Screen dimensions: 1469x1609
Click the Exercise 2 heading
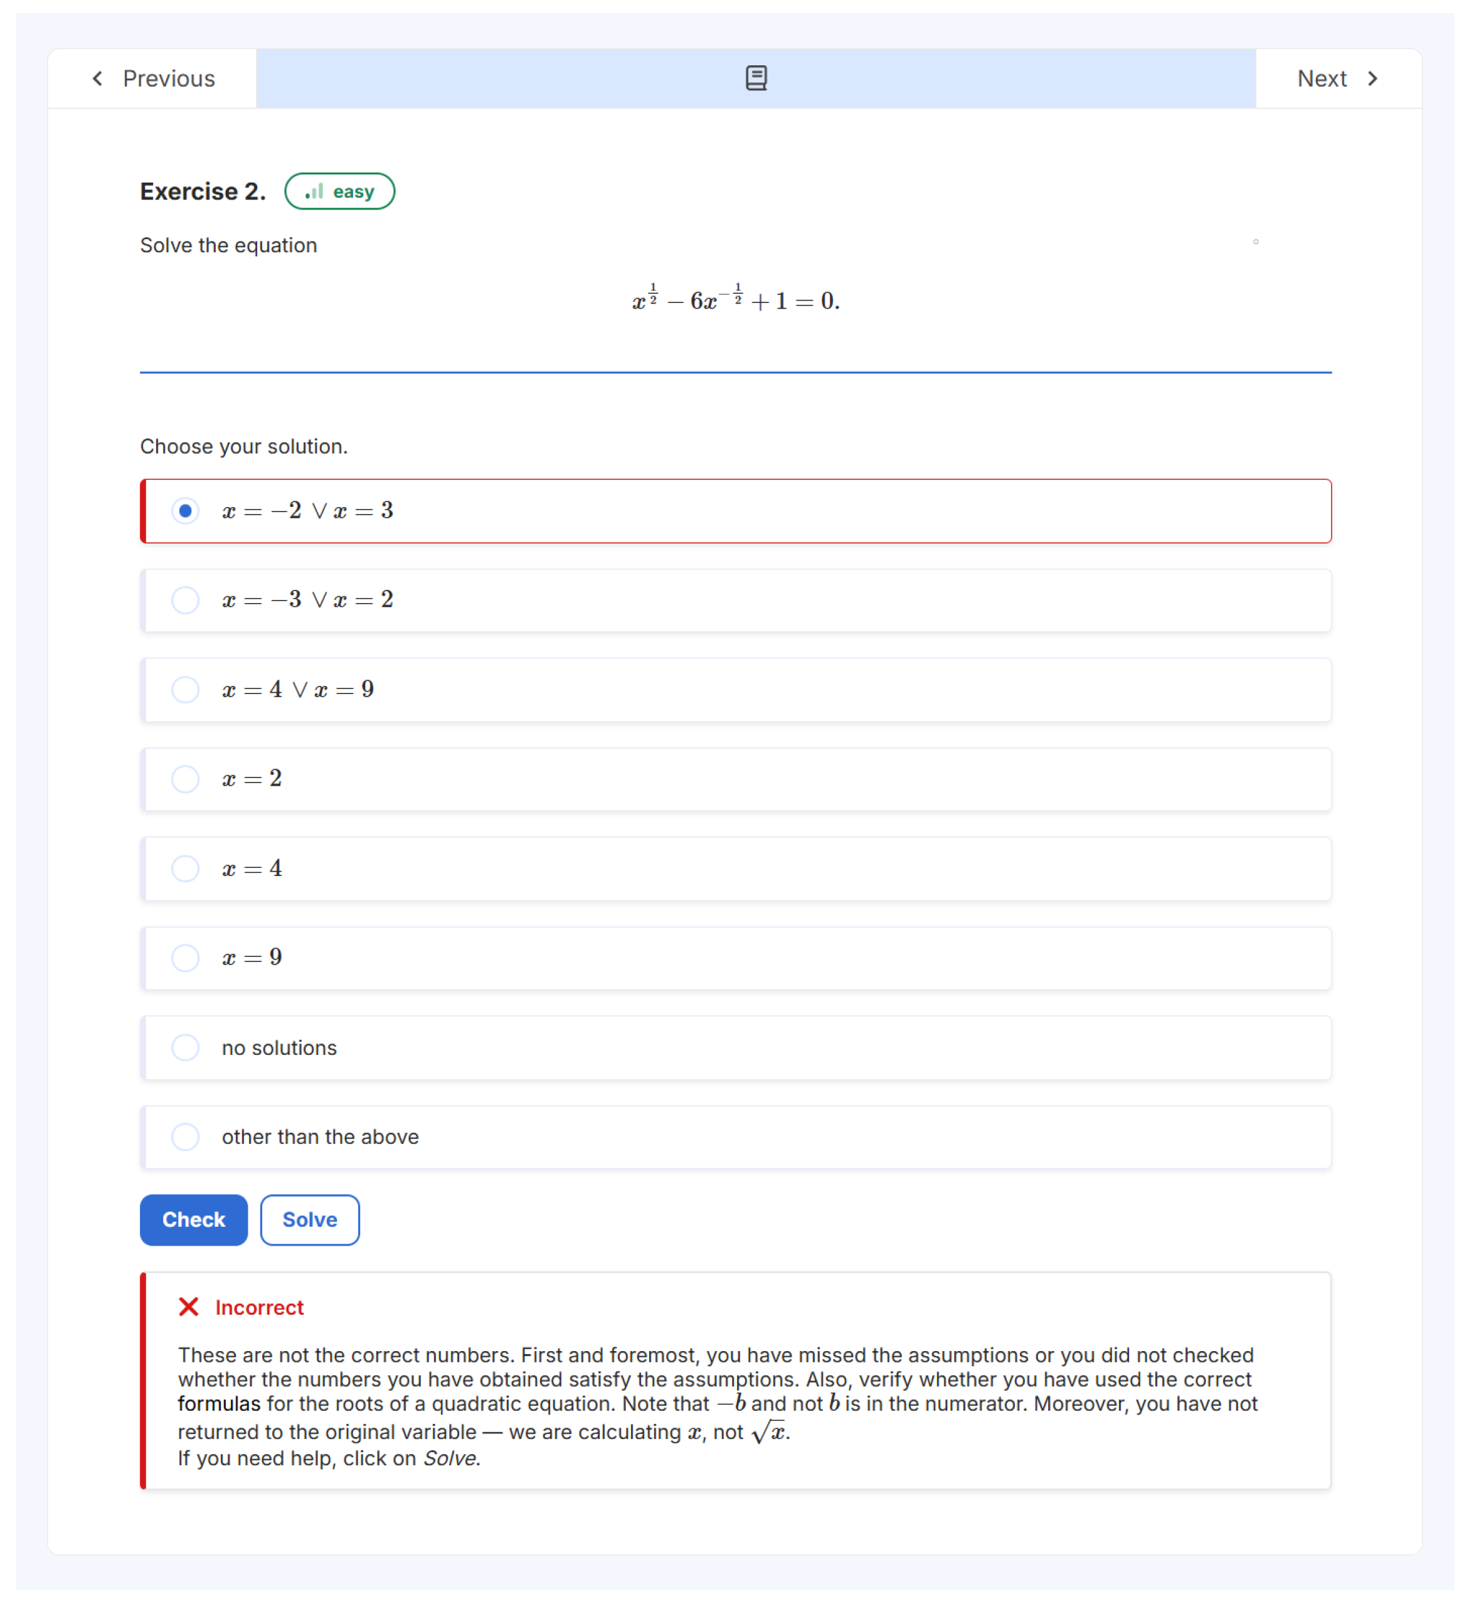click(x=203, y=191)
